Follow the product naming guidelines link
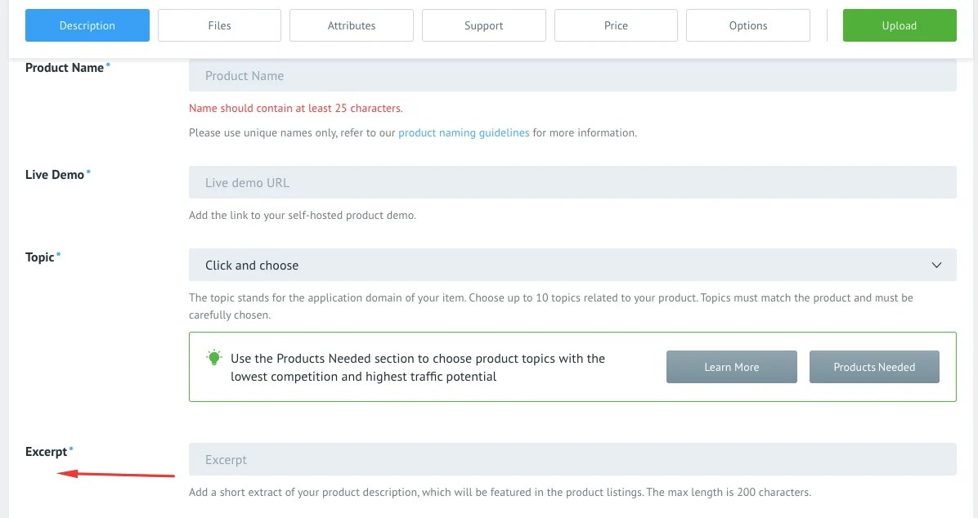 point(464,132)
